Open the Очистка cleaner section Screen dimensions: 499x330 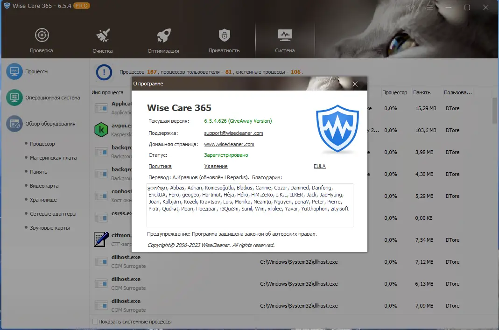tap(103, 41)
